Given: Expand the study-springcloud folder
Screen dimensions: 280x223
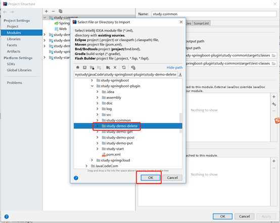Looking at the screenshot, I should click(x=92, y=160).
